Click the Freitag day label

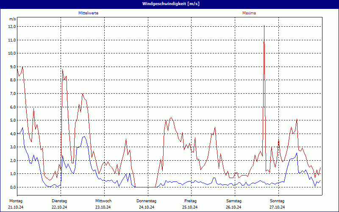point(191,201)
